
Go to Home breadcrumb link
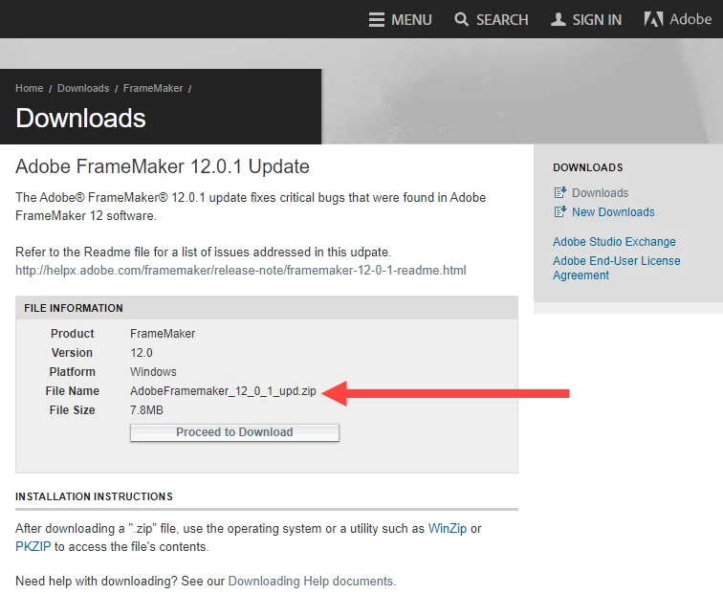tap(29, 88)
